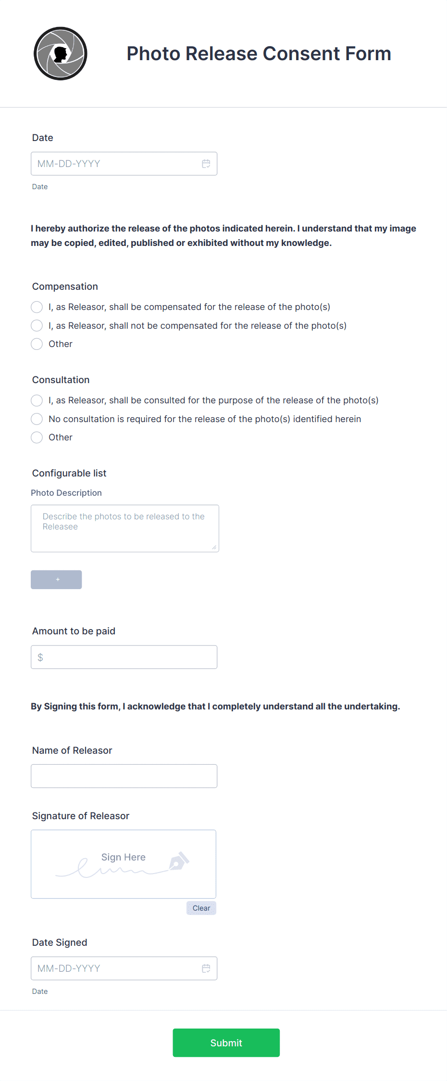Choose 'Other' under Consultation
Screen dimensions: 447x1081
point(37,437)
